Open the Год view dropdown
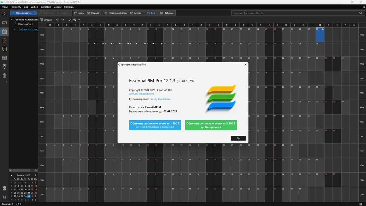 (x=157, y=13)
